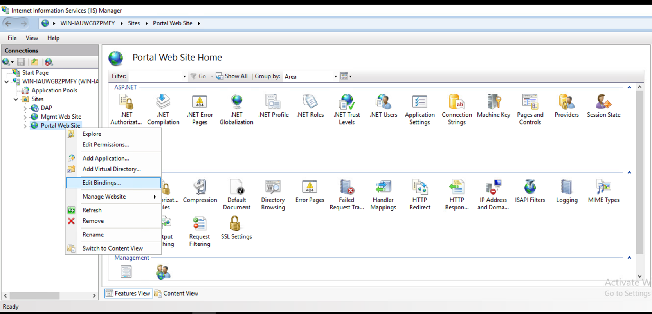Open the Compression feature
Viewport: 652px width, 314px height.
(x=200, y=191)
